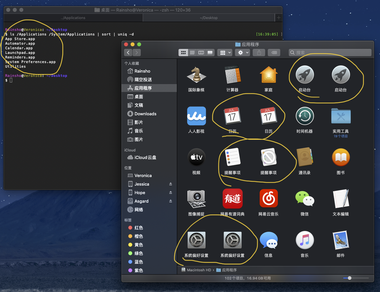Open the 网易有道词典 dictionary app
The image size is (380, 292).
click(232, 199)
